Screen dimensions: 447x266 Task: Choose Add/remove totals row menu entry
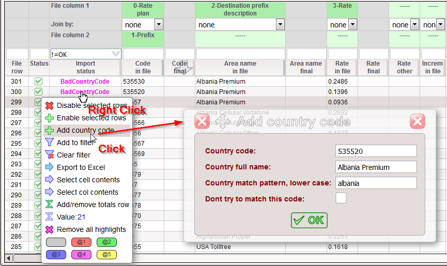click(87, 205)
